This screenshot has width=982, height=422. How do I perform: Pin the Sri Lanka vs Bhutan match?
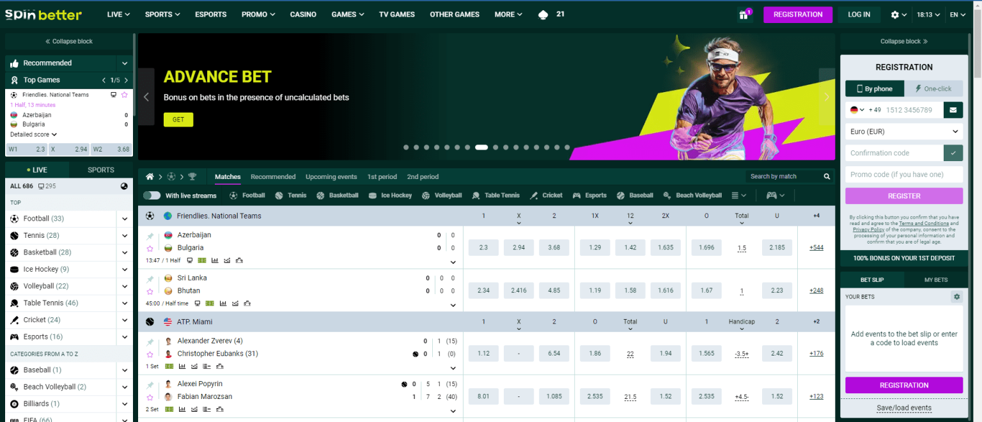click(x=150, y=279)
